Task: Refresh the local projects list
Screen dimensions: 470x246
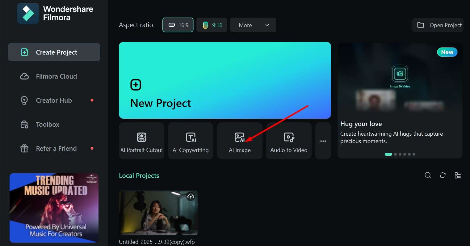Action: point(443,175)
